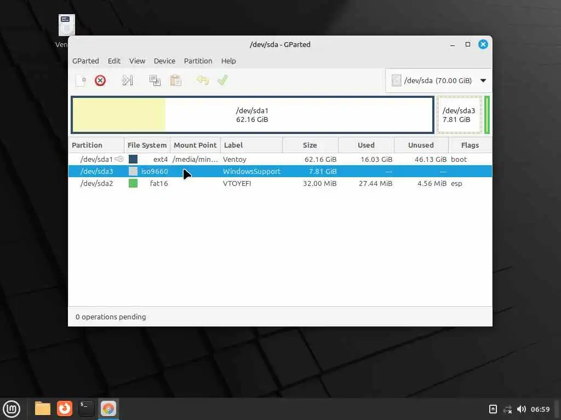This screenshot has height=420, width=561.
Task: Click the Resize/Move partition toolbar icon
Action: [x=127, y=80]
